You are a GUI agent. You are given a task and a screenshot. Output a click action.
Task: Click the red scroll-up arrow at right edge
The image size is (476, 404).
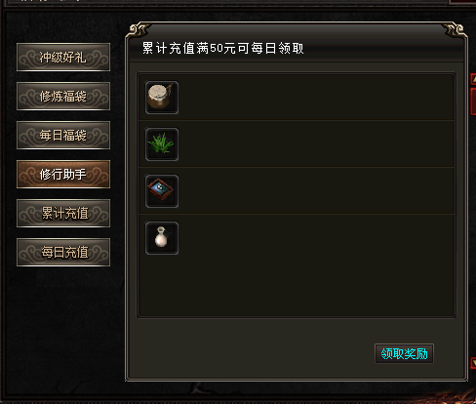[x=473, y=79]
